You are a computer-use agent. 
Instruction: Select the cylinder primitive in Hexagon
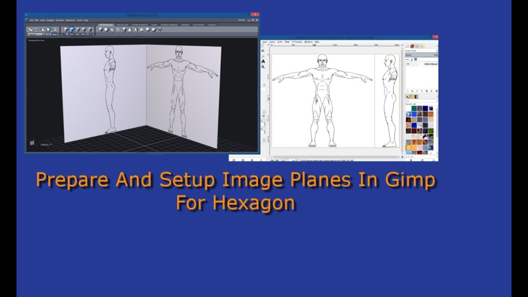[x=124, y=30]
